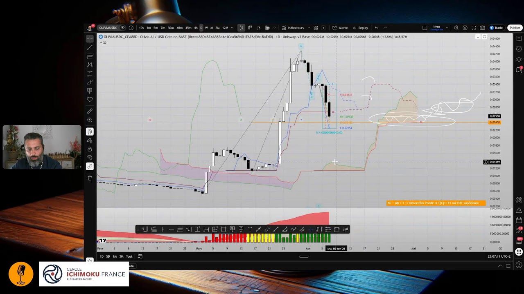Select the trend line drawing tool
Screen dimensions: 524x294
point(90,48)
